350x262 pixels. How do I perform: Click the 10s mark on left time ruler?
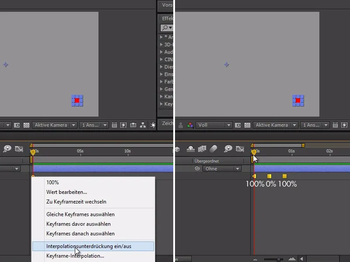[127, 151]
